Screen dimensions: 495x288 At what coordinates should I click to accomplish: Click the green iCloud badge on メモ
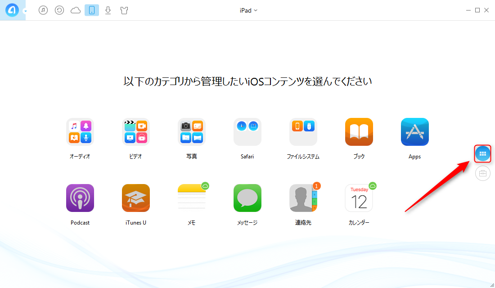pyautogui.click(x=205, y=186)
